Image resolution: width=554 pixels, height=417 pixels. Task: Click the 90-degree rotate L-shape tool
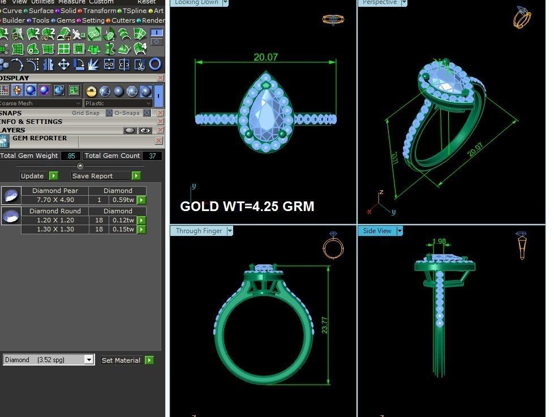coord(79,65)
